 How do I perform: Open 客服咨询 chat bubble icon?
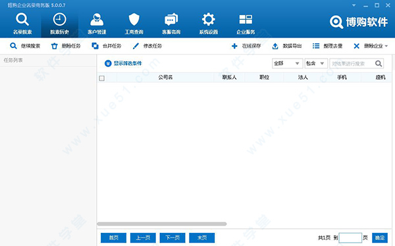coord(171,19)
